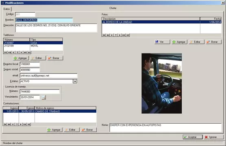Image resolution: width=226 pixels, height=146 pixels.
Task: Click Agregar under the Teléfonos list
Action: coord(21,58)
